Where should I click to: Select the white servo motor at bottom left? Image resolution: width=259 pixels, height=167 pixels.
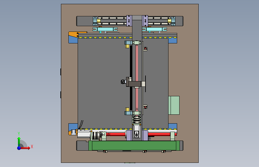click(x=84, y=134)
